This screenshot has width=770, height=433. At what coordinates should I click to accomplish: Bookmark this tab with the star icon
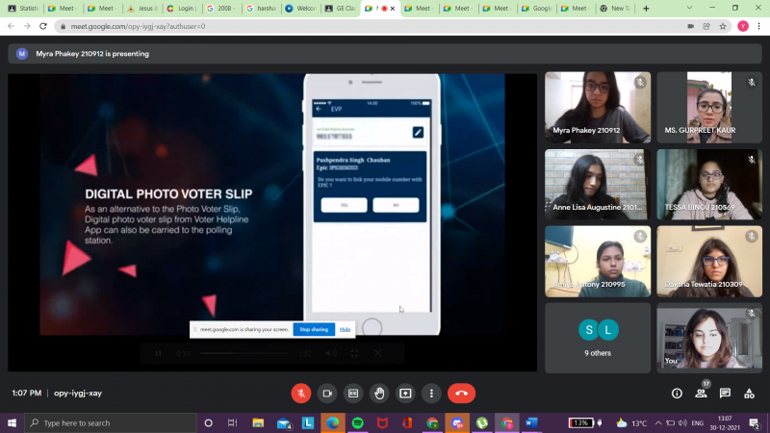tap(723, 27)
